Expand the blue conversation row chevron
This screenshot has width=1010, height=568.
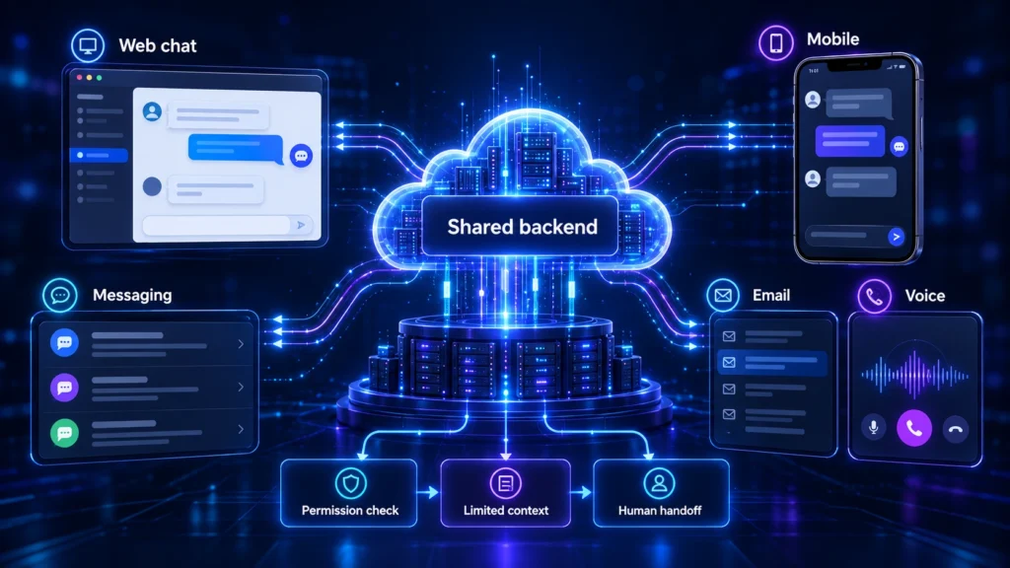tap(241, 344)
